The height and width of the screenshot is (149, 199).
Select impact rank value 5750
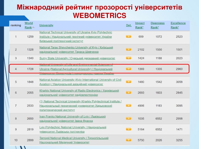[x=141, y=140]
